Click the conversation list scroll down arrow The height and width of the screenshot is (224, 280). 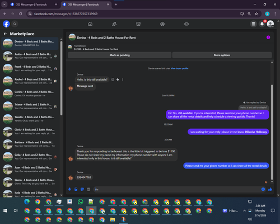(62, 195)
